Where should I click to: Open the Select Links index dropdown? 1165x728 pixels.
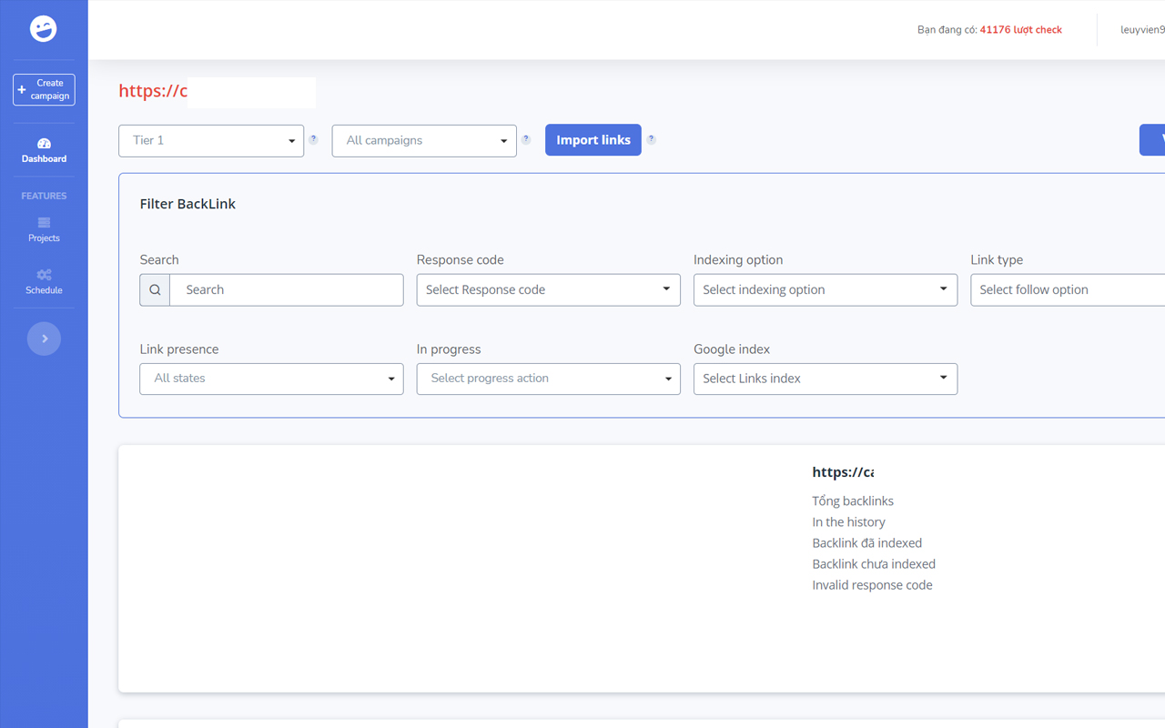point(825,379)
